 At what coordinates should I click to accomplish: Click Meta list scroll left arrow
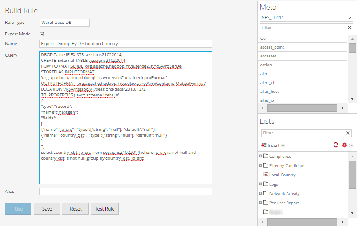[x=262, y=108]
